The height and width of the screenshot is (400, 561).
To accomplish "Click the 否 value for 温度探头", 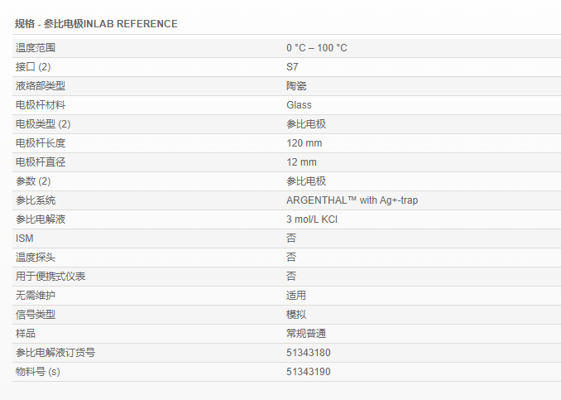I will click(x=291, y=258).
